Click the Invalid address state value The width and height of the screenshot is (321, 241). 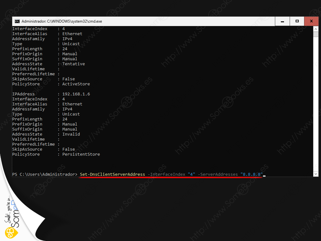71,134
